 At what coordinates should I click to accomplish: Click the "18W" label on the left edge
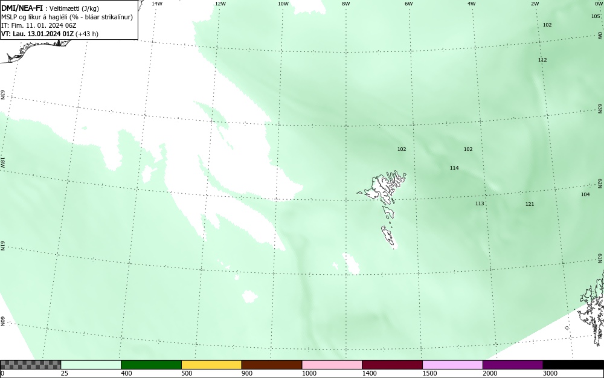pos(2,162)
